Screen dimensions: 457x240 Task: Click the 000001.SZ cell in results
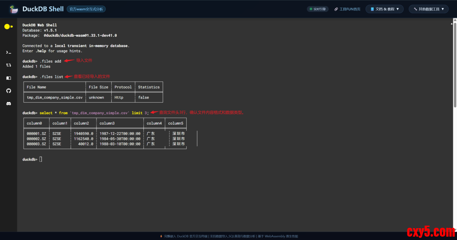coord(36,134)
